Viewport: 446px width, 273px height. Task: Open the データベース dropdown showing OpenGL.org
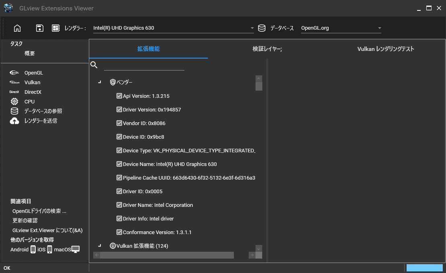(341, 28)
